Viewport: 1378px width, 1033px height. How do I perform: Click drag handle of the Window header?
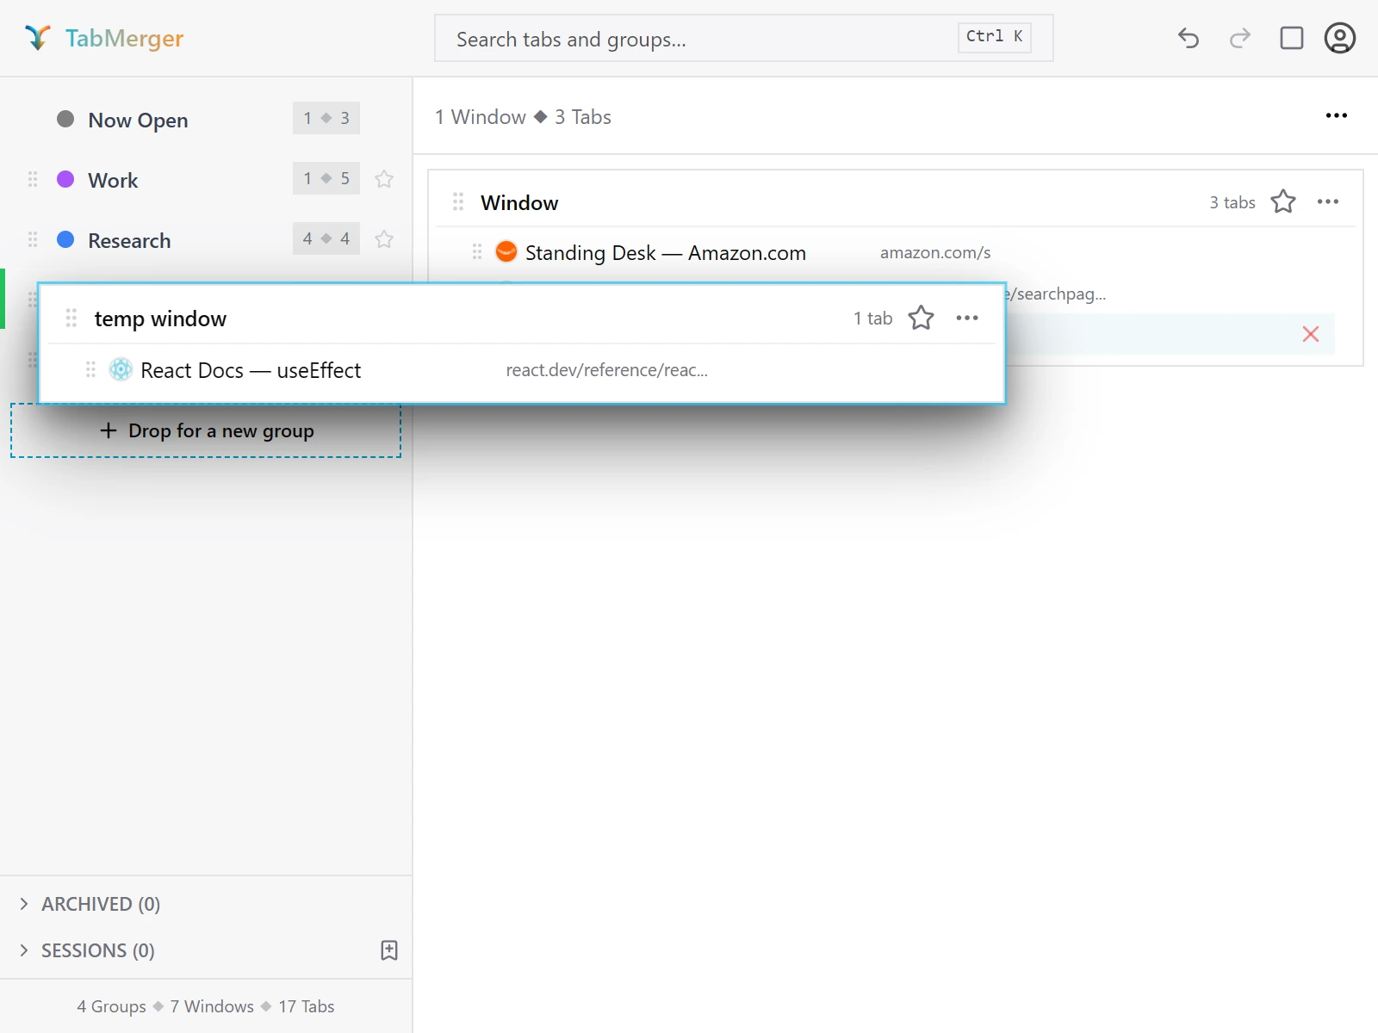(458, 201)
